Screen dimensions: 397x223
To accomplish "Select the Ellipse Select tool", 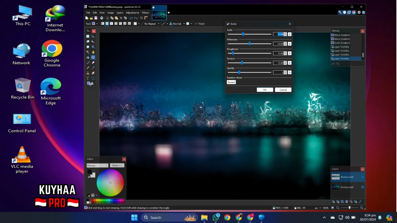I will tap(88, 47).
